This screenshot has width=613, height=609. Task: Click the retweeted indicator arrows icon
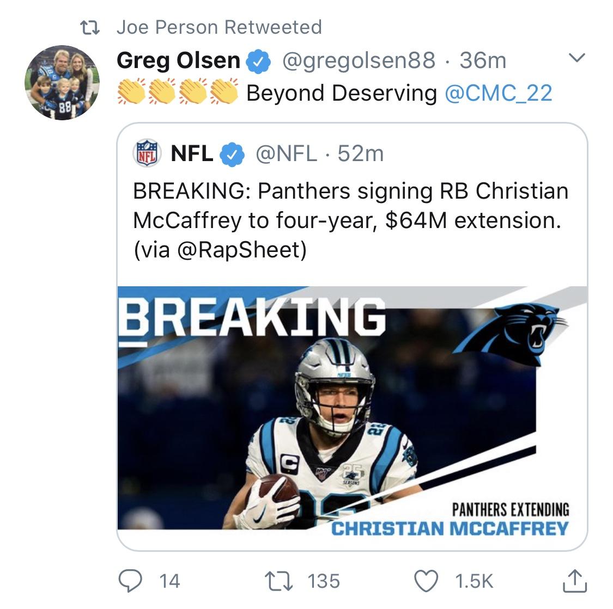pos(90,28)
